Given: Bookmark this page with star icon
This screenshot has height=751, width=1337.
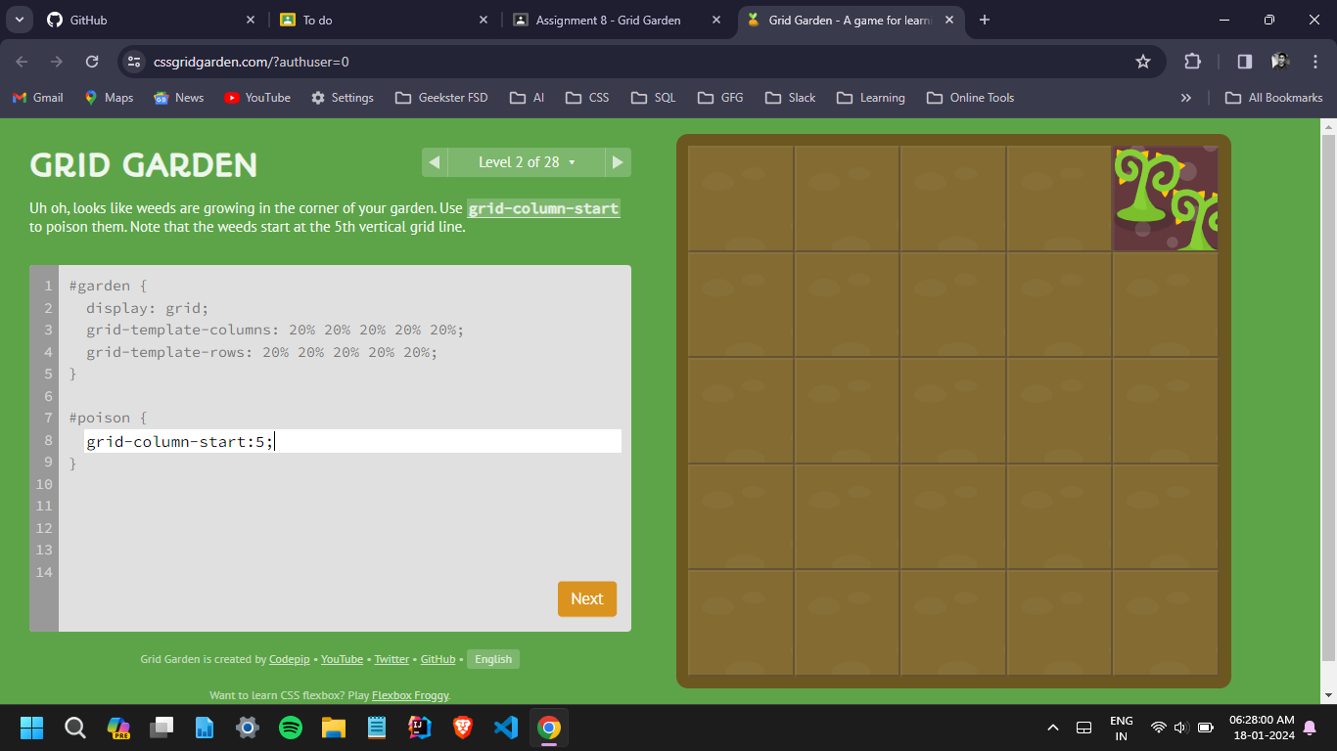Looking at the screenshot, I should tap(1142, 62).
